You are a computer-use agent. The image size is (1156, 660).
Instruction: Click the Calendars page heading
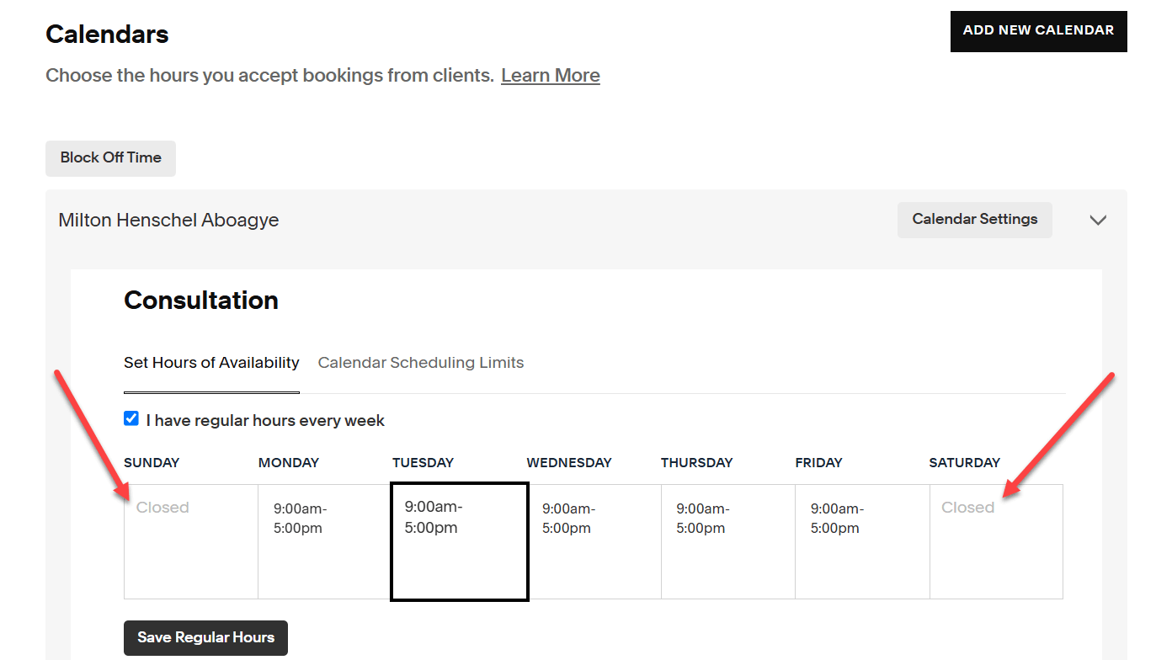point(107,34)
